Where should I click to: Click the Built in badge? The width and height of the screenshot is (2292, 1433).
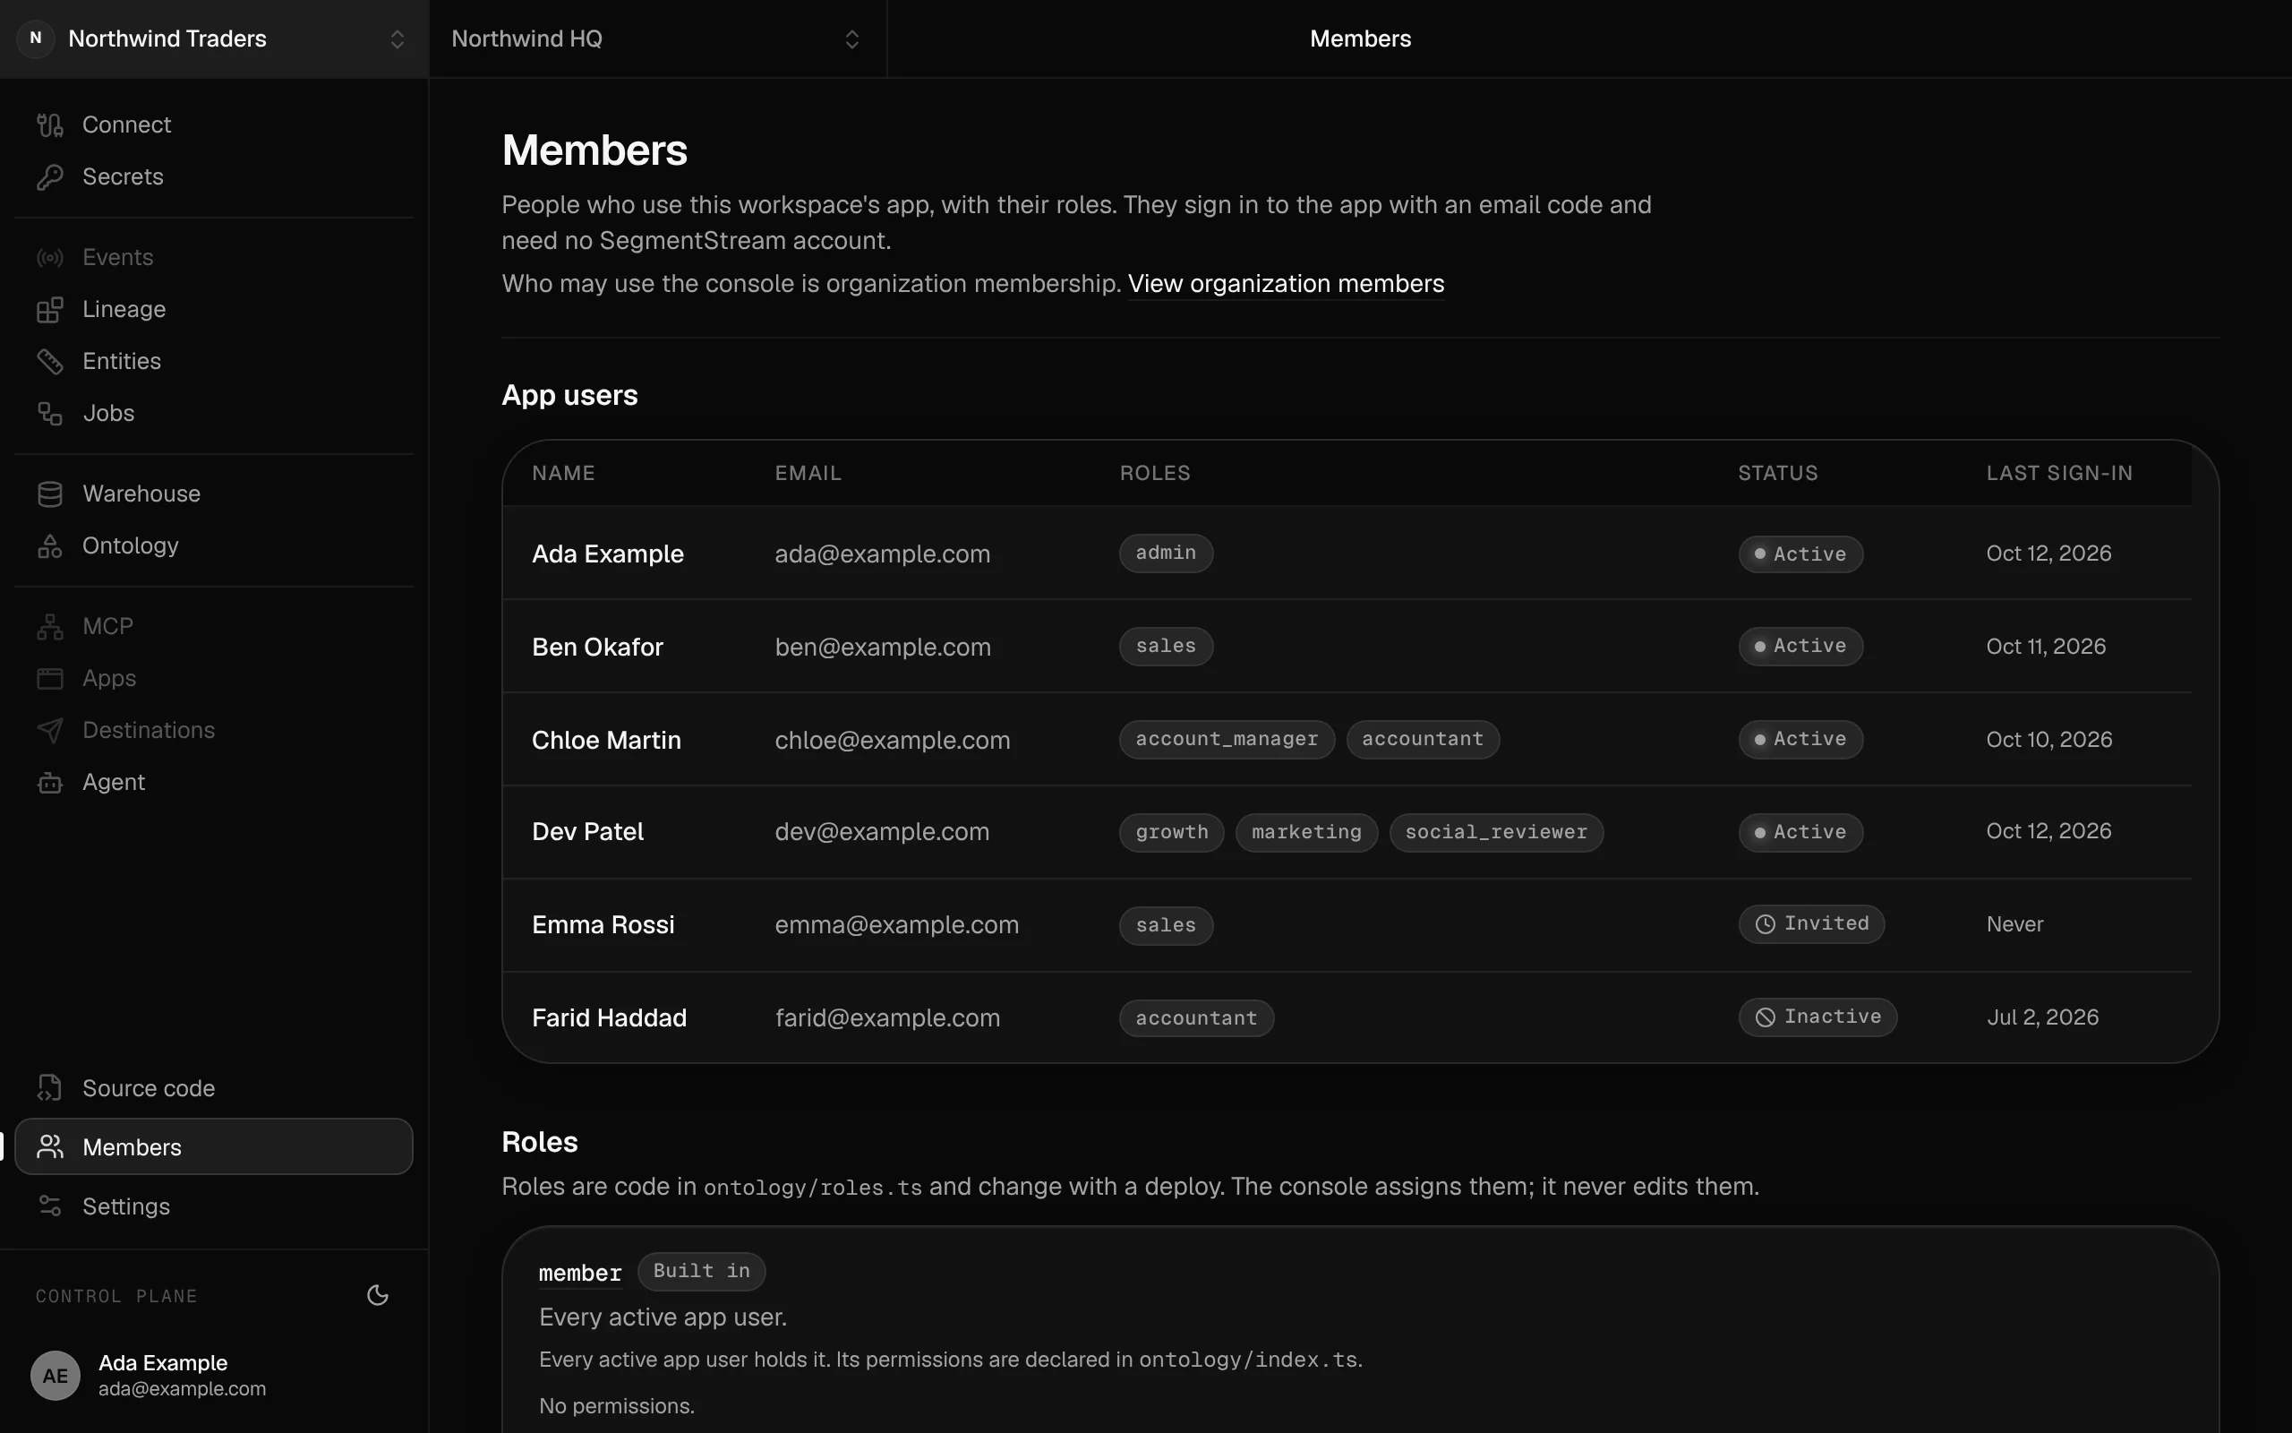701,1271
